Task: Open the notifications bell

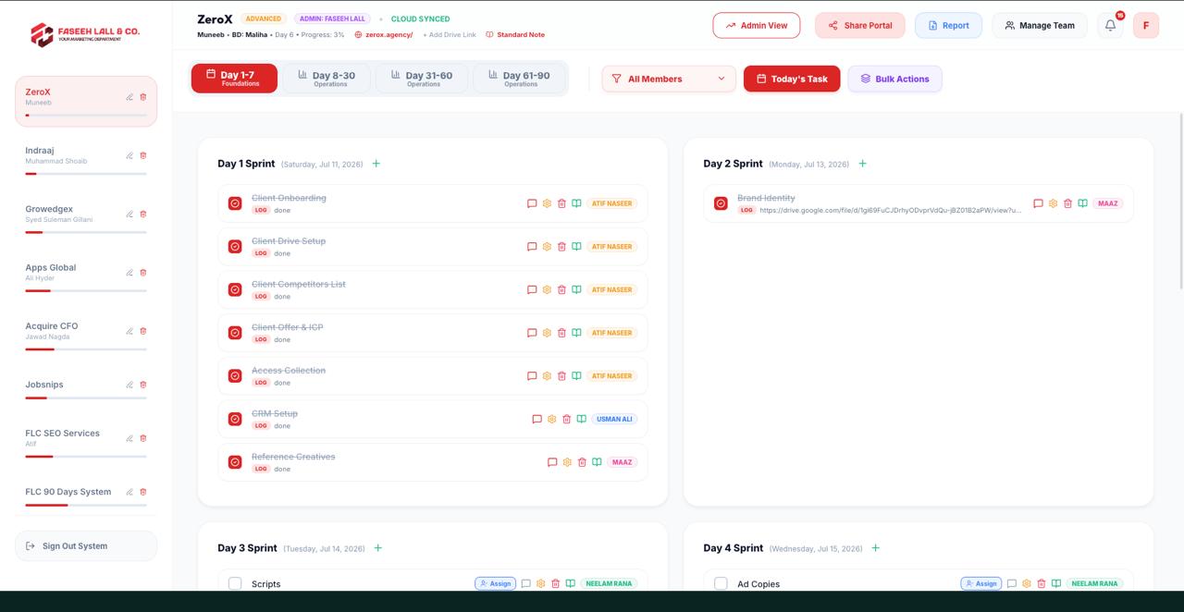Action: pyautogui.click(x=1111, y=26)
